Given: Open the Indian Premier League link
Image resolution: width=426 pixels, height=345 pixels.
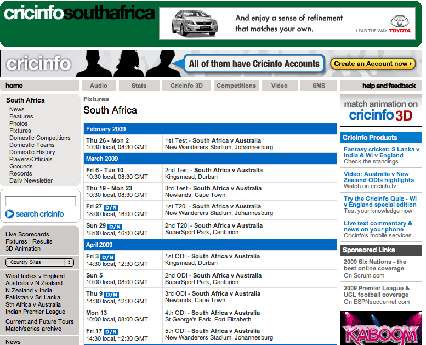Looking at the screenshot, I should click(x=35, y=312).
